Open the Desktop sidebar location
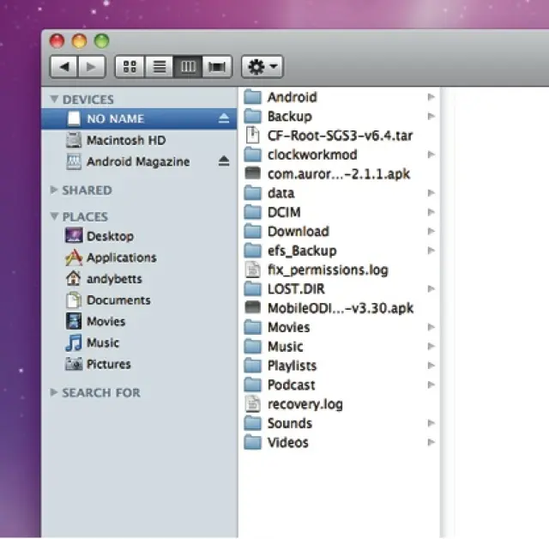Screen dimensions: 549x539 (x=109, y=236)
